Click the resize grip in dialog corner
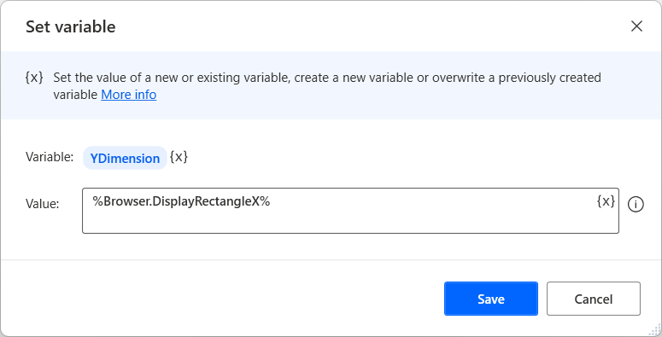 pyautogui.click(x=654, y=329)
